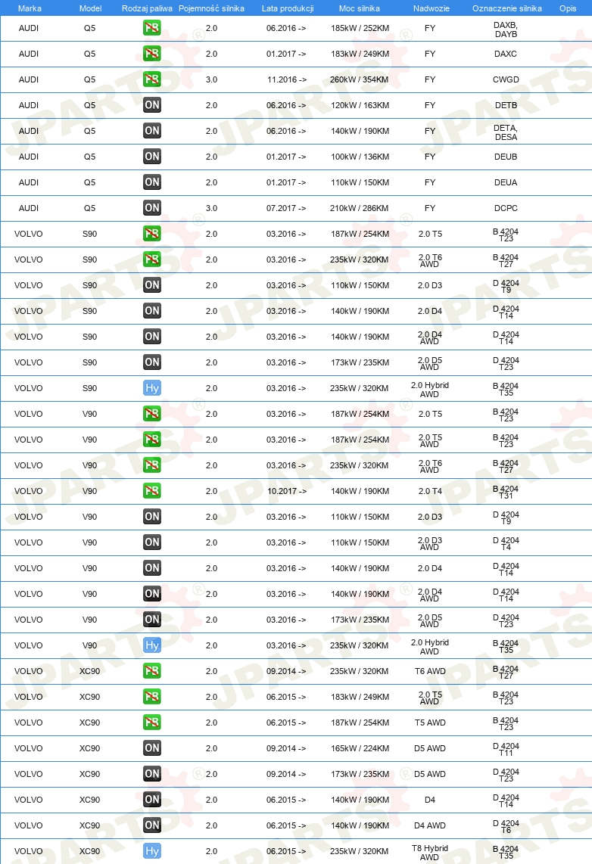Click the Hy hybrid icon in the XC90 T8 Hybrid row
Screen dimensions: 592x864
(x=152, y=851)
